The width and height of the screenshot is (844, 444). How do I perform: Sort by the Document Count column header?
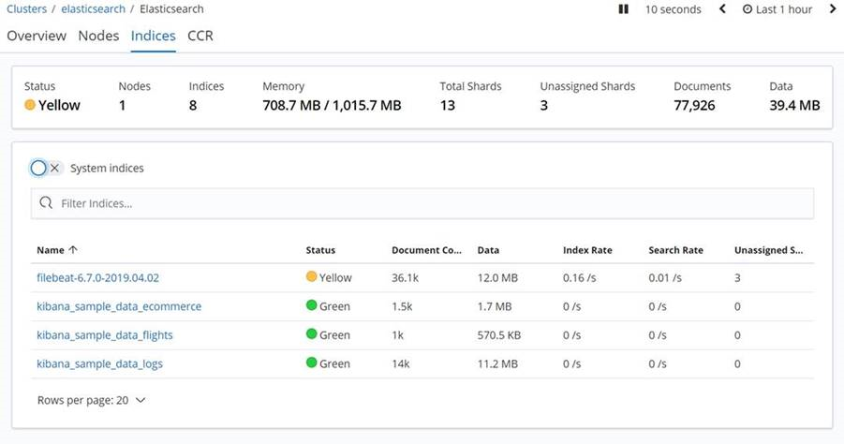tap(426, 250)
